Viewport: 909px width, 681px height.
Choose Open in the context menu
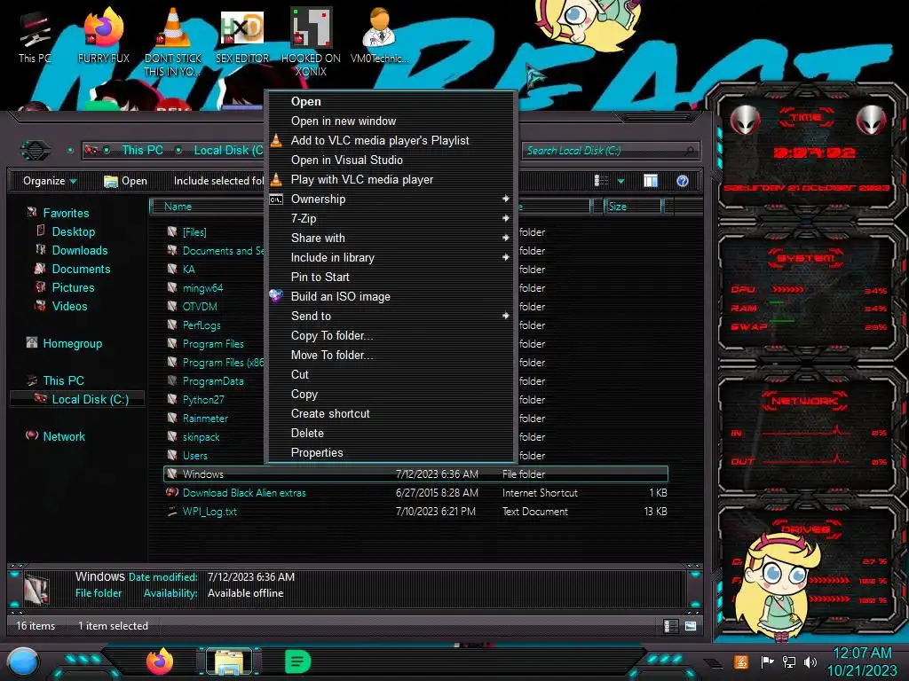391,101
